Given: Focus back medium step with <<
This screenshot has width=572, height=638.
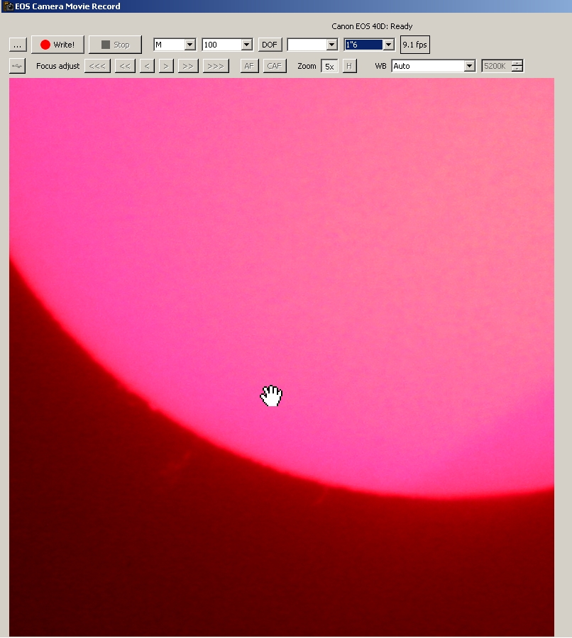Looking at the screenshot, I should [125, 66].
